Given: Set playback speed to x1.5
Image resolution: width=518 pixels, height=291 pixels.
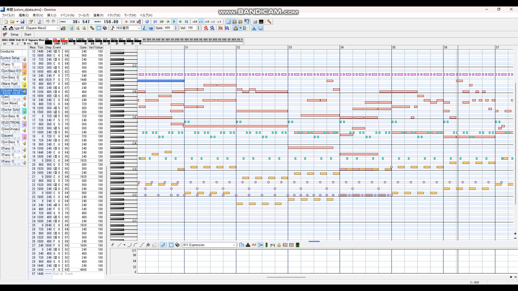Looking at the screenshot, I should tap(207, 22).
